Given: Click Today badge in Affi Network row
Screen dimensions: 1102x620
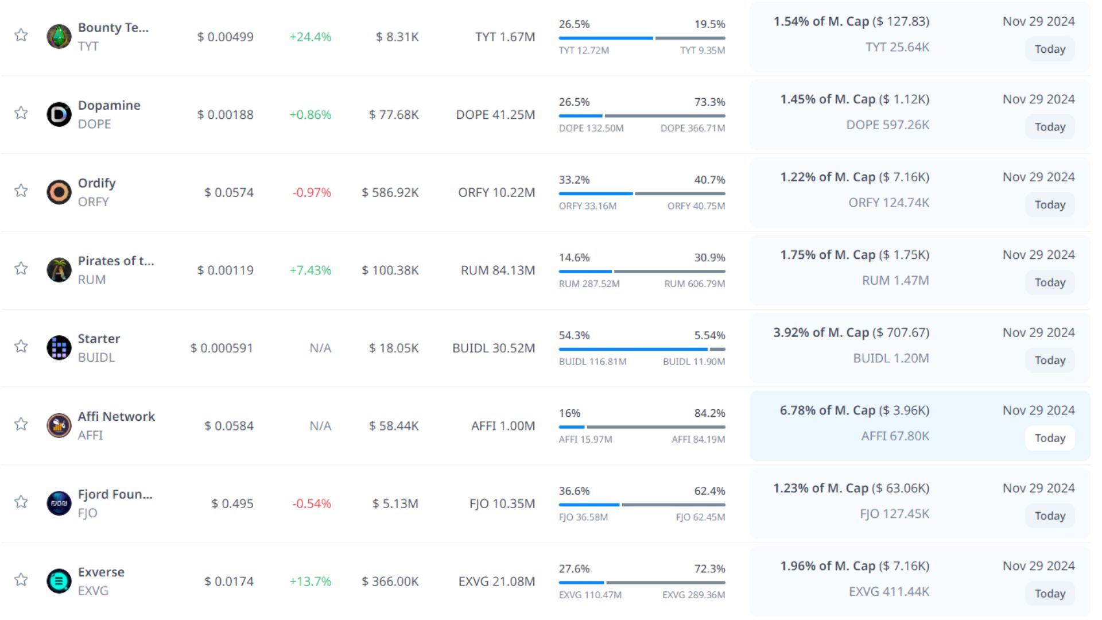Looking at the screenshot, I should (1049, 438).
